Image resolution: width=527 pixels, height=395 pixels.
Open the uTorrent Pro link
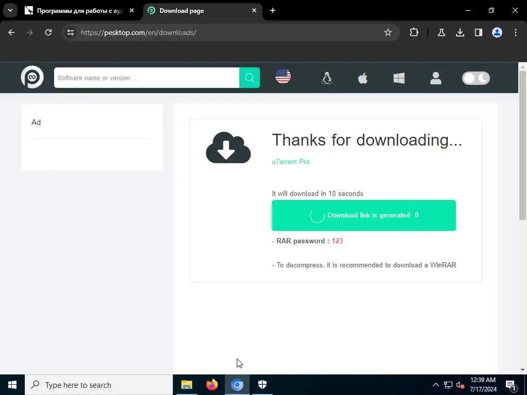pyautogui.click(x=290, y=161)
